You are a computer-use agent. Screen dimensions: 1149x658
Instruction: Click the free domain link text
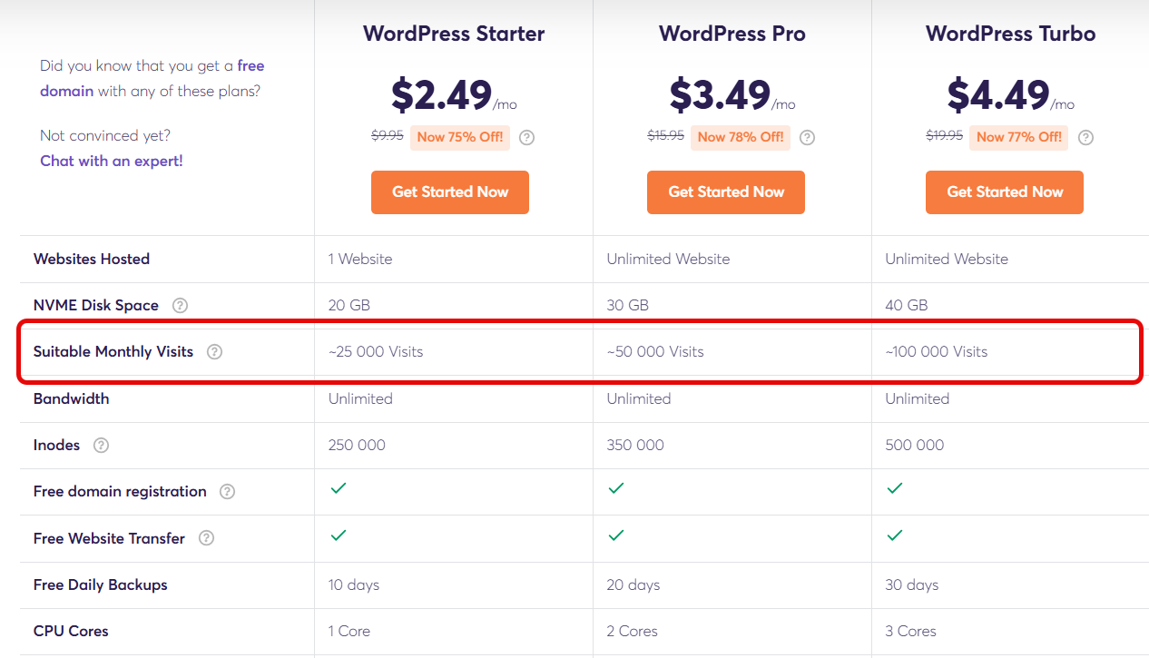[x=152, y=78]
